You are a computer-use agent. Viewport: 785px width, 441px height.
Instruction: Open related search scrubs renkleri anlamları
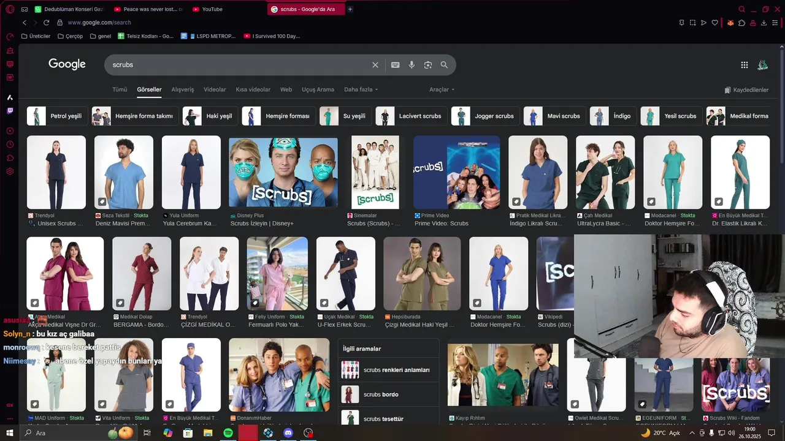388,370
